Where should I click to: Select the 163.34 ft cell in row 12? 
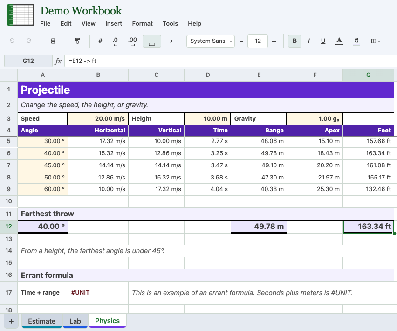[369, 227]
